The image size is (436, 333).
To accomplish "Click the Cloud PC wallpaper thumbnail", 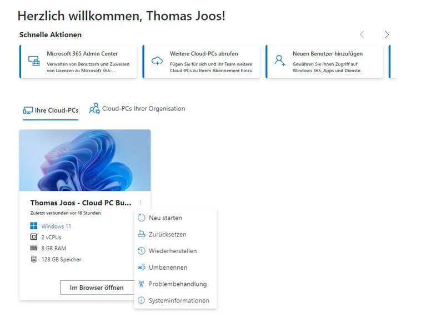I will click(85, 160).
